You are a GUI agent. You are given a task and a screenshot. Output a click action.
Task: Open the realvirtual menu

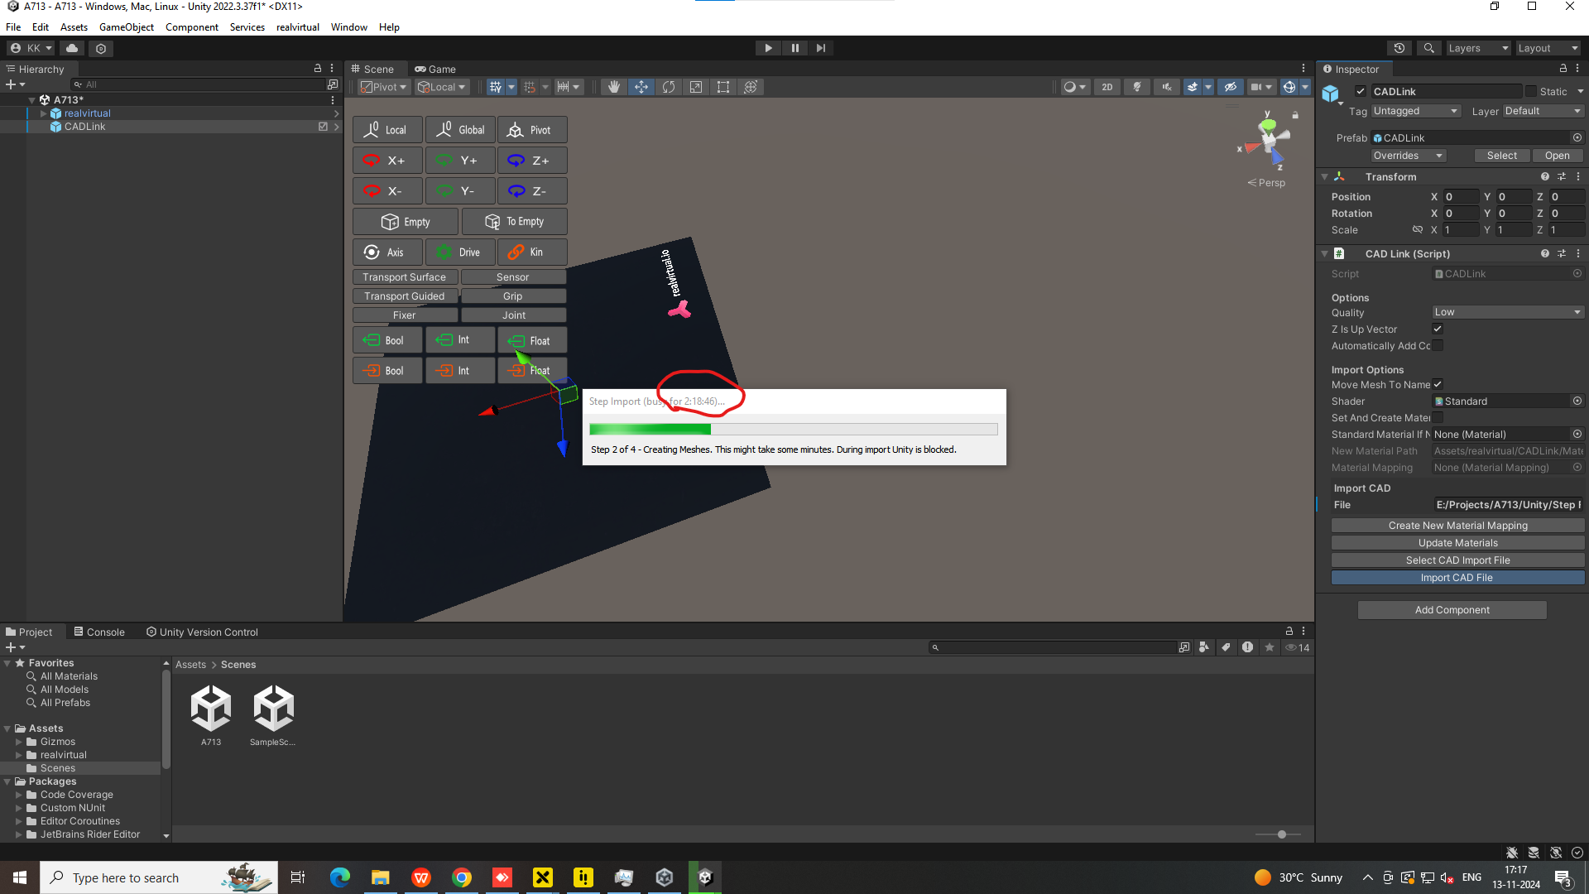(298, 27)
